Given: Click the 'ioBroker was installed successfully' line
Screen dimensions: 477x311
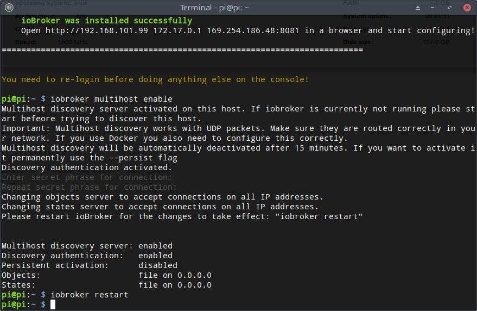Looking at the screenshot, I should 106,21.
